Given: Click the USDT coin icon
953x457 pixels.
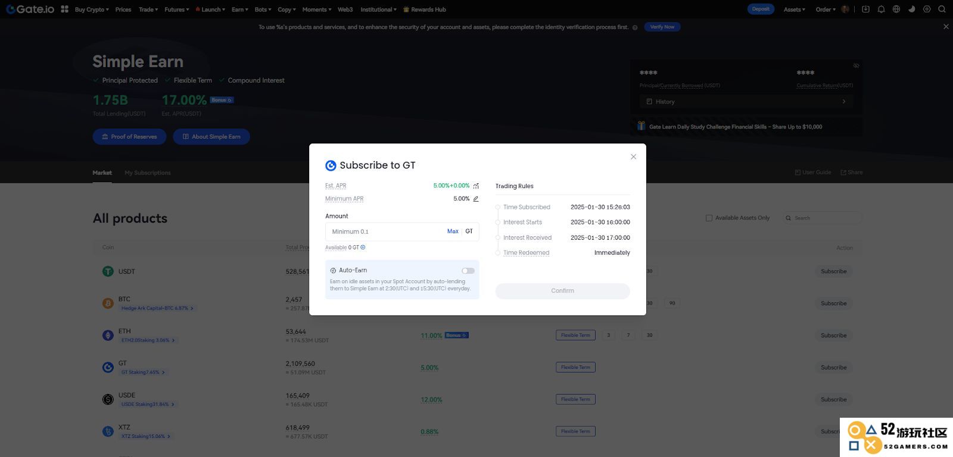Looking at the screenshot, I should (x=108, y=271).
